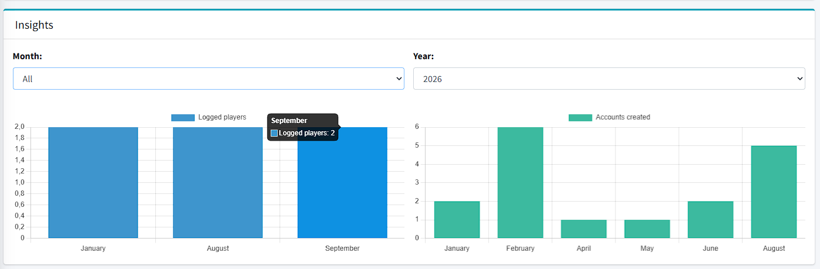Click the 'Year:' label
This screenshot has height=269, width=820.
(x=424, y=56)
